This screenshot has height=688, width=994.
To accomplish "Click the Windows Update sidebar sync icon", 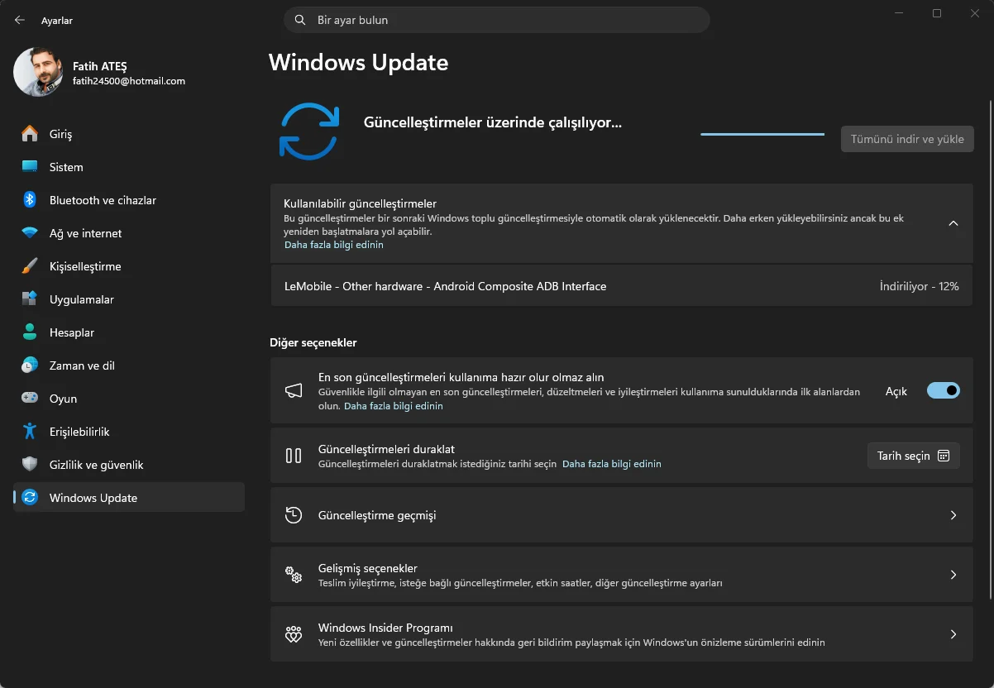I will coord(30,498).
